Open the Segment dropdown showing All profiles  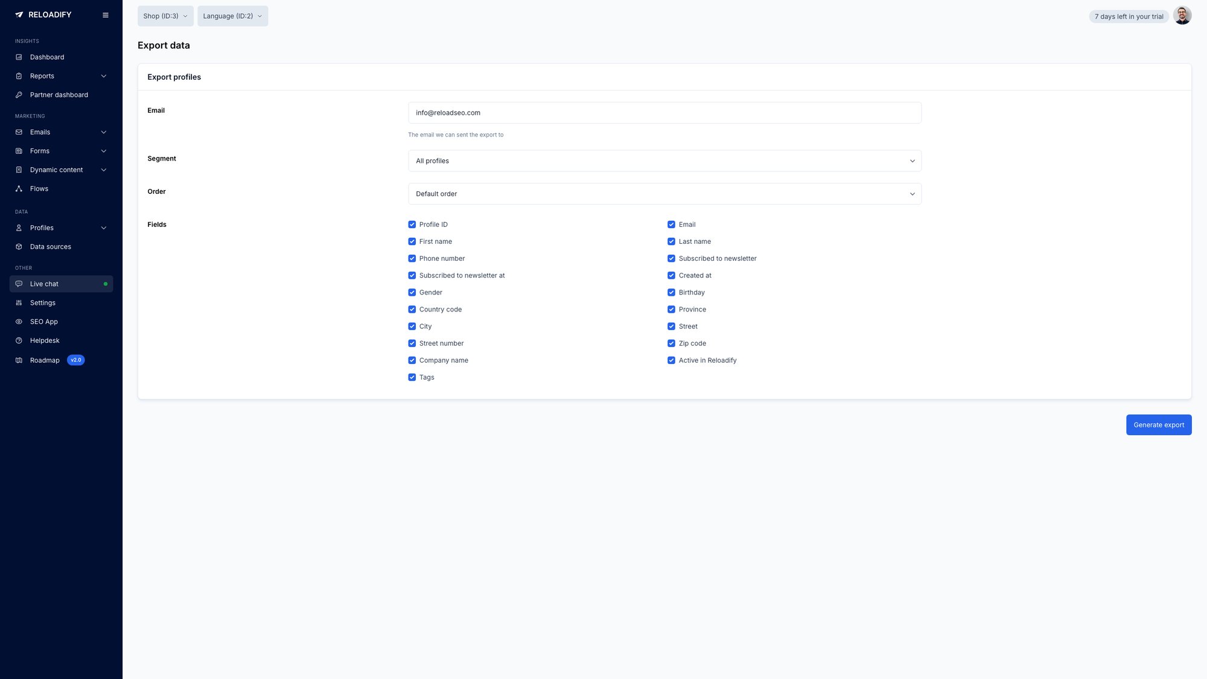[664, 161]
